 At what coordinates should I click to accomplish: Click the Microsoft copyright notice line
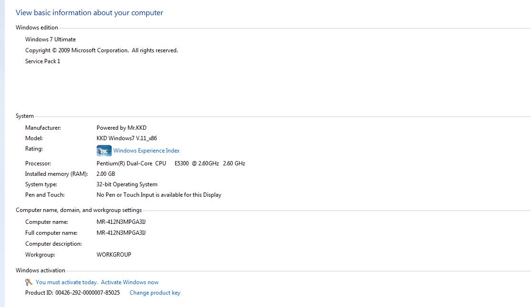point(102,50)
